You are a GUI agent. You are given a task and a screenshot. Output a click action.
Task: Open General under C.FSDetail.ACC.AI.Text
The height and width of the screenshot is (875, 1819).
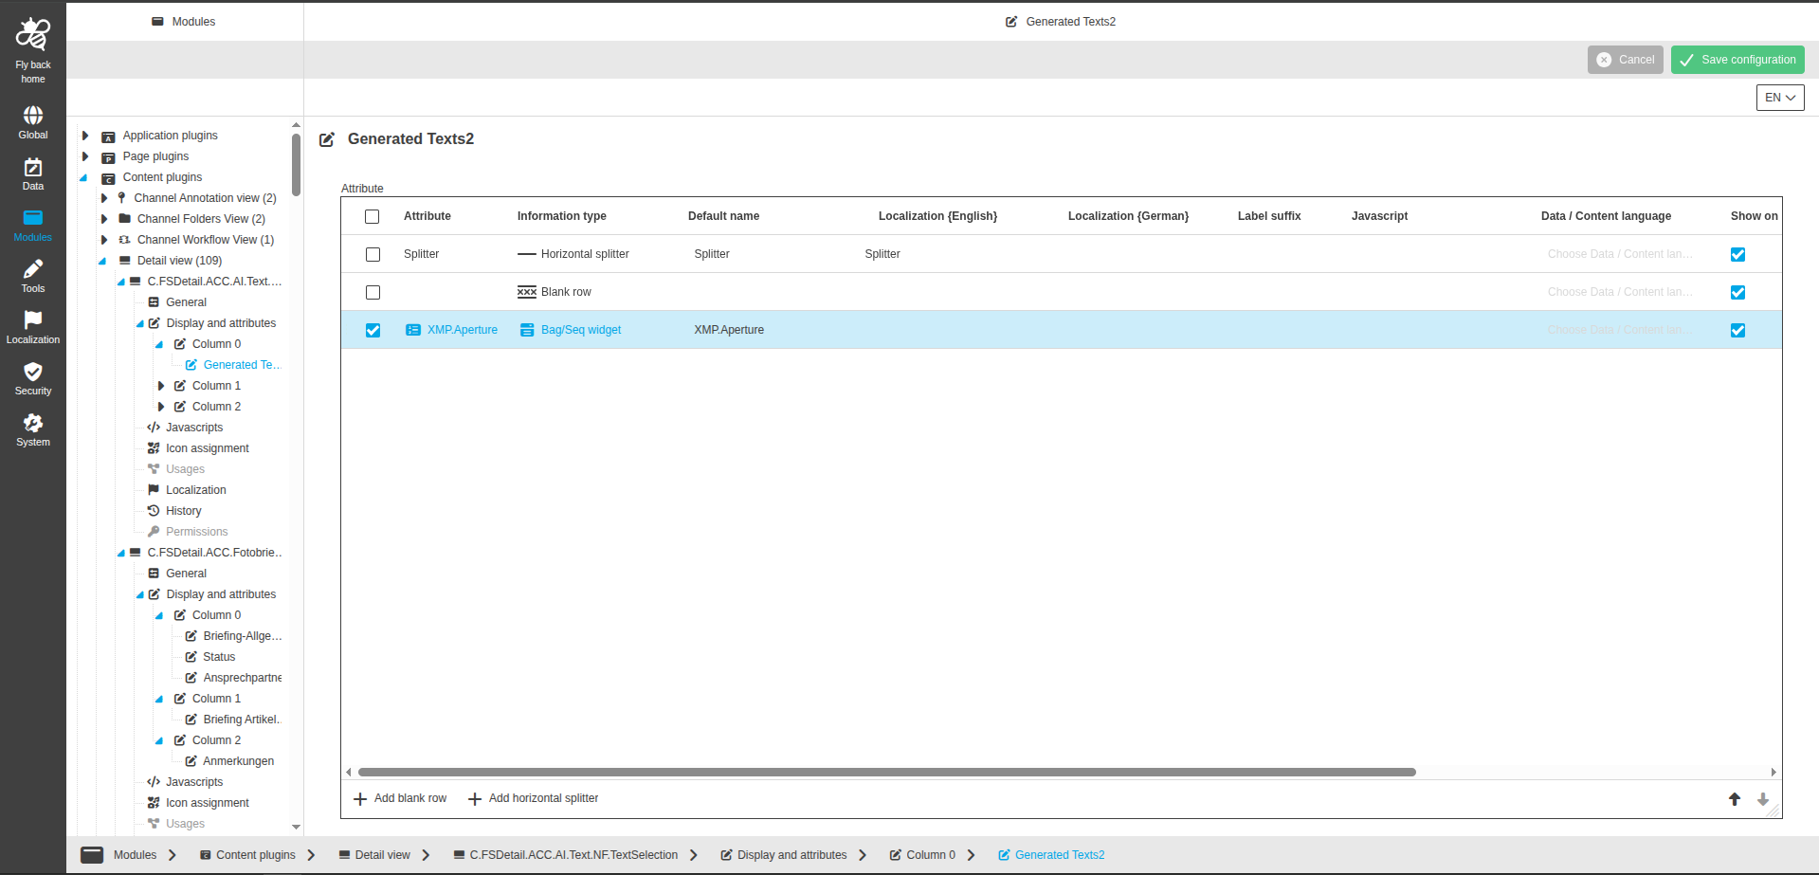coord(186,302)
